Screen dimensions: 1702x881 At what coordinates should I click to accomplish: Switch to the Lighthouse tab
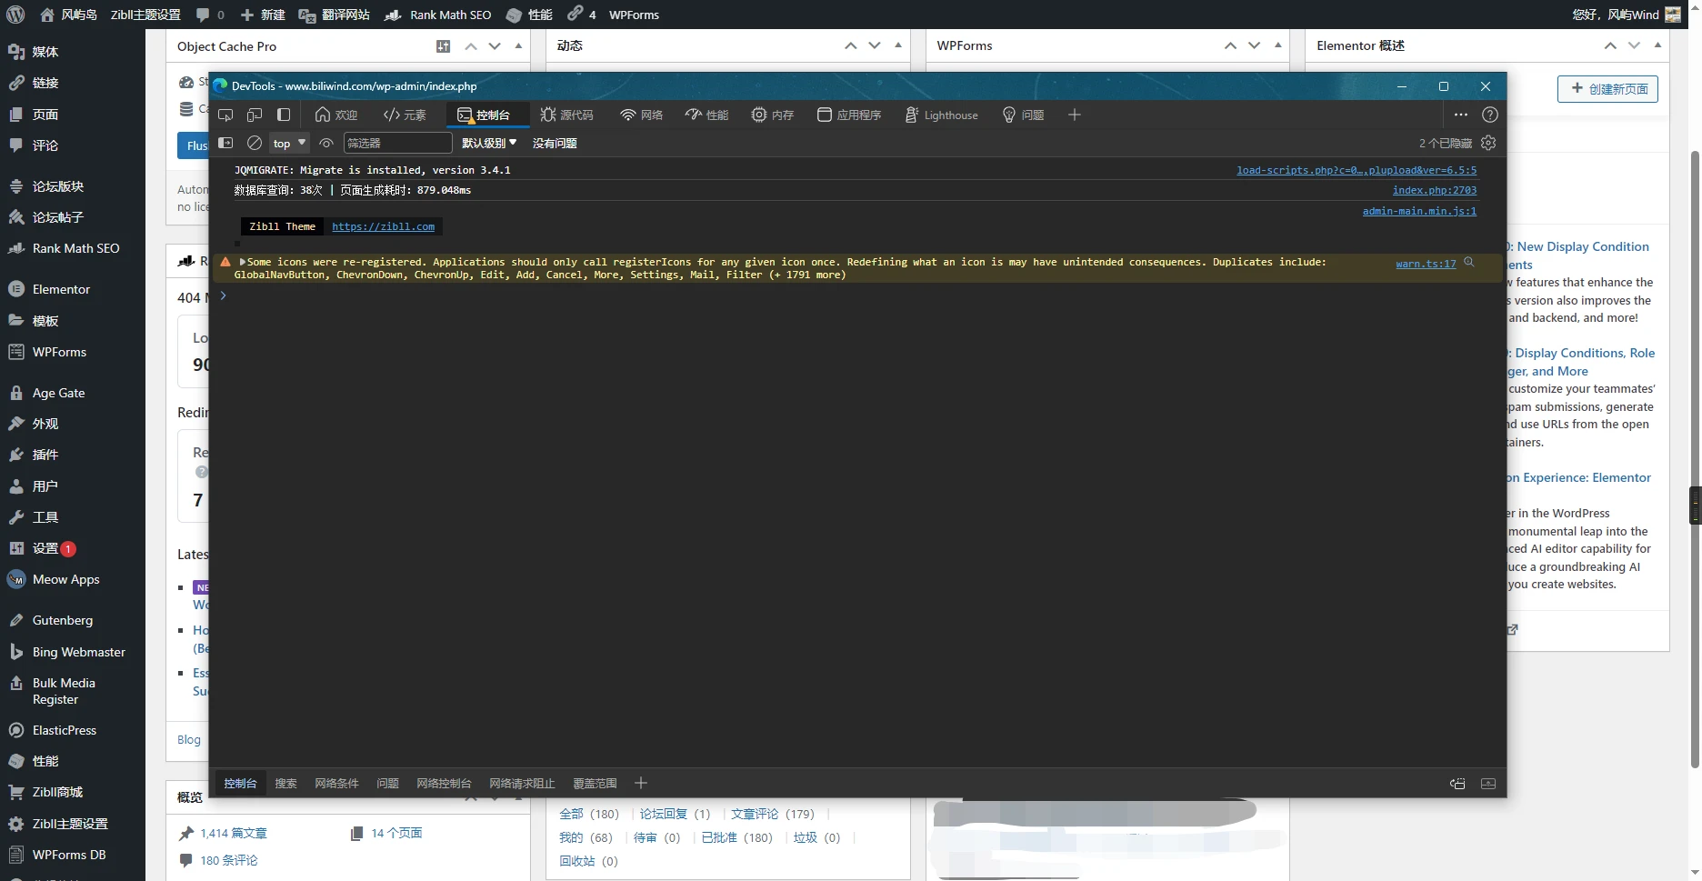pos(942,115)
